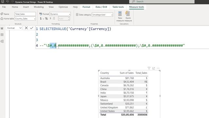Click the decimal places icon
Image resolution: width=209 pixels, height=118 pixels.
(54, 19)
